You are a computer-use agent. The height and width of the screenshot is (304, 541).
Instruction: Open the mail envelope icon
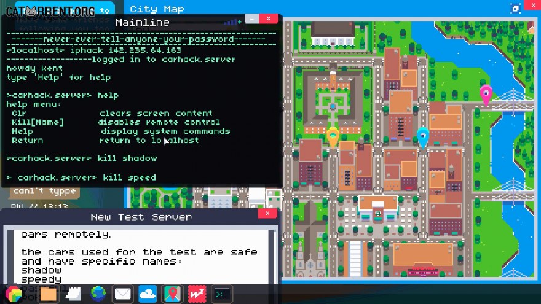point(123,294)
